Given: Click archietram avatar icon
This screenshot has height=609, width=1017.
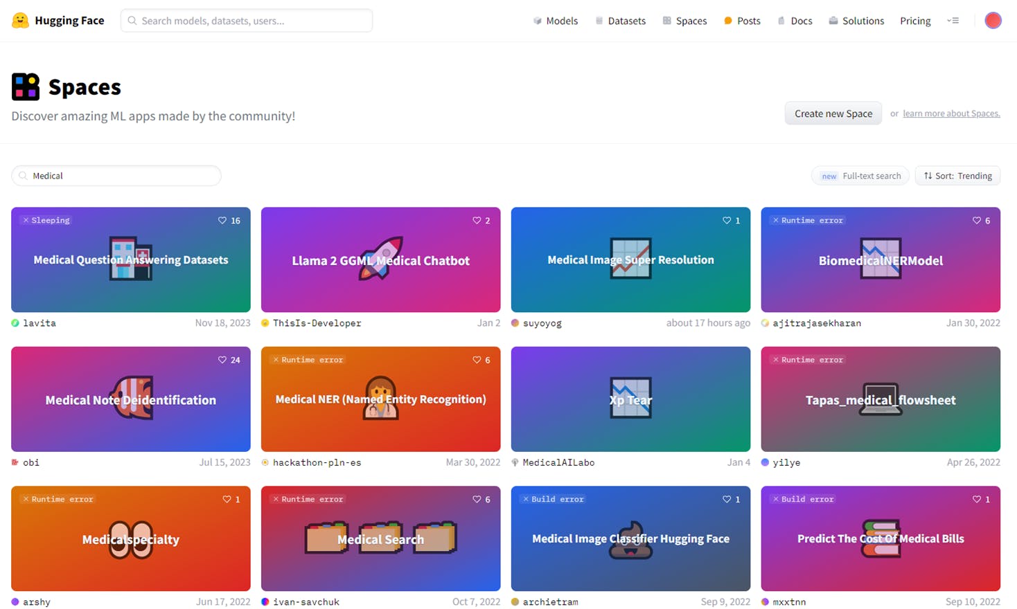Looking at the screenshot, I should pos(515,602).
